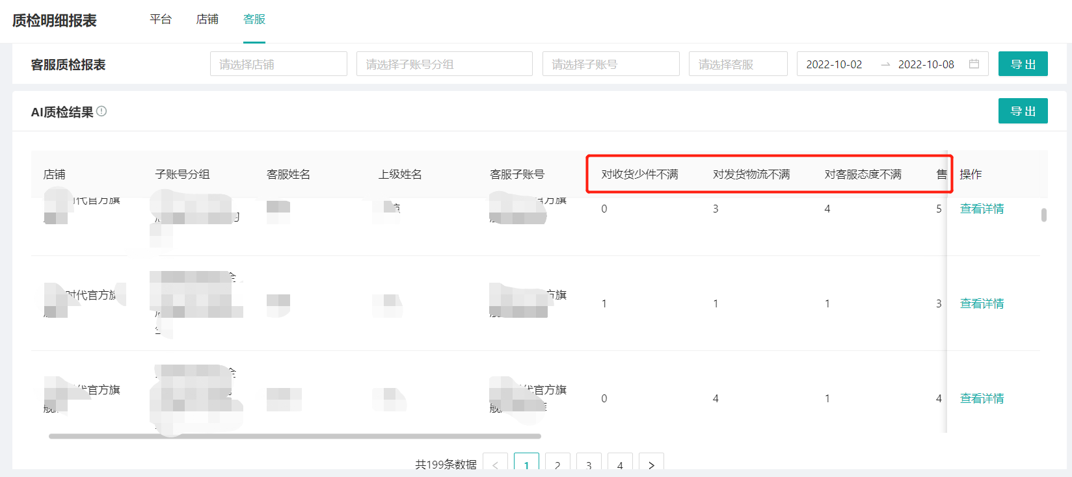Viewport: 1072px width, 477px height.
Task: Click the AI质检结果 heading
Action: tap(62, 112)
